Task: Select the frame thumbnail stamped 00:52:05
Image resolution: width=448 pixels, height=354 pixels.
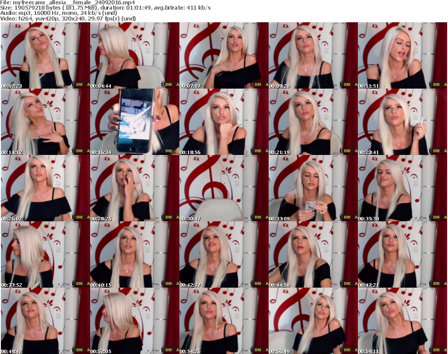Action: [x=135, y=321]
